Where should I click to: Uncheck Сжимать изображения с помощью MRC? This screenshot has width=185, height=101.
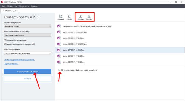click(5, 44)
